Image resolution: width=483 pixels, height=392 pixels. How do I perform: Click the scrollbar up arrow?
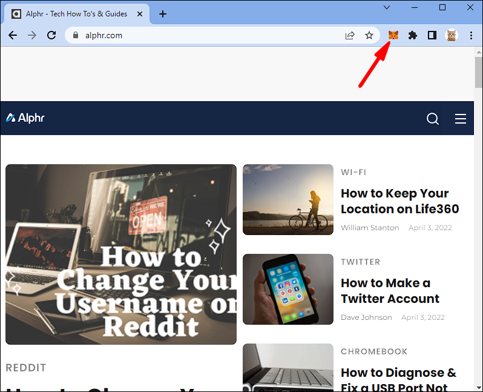point(479,52)
